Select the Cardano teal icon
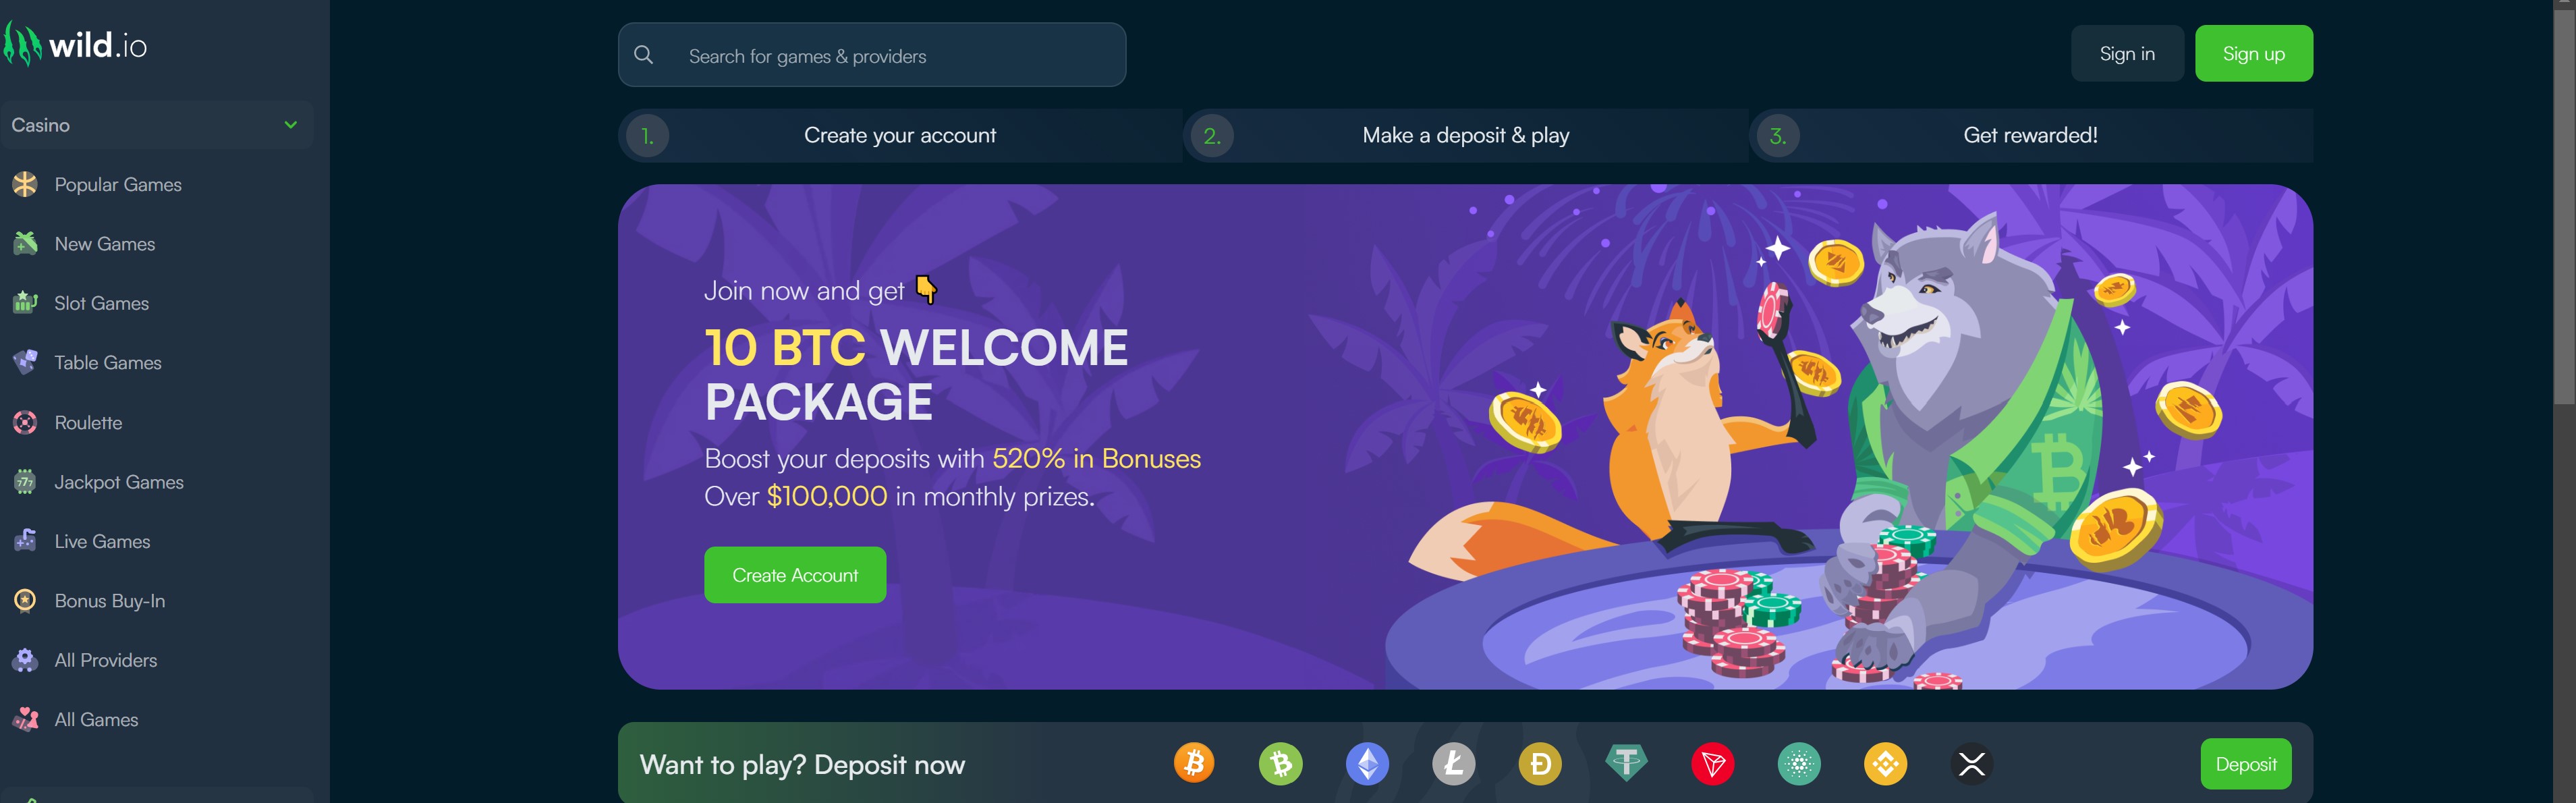The image size is (2576, 803). point(1799,764)
